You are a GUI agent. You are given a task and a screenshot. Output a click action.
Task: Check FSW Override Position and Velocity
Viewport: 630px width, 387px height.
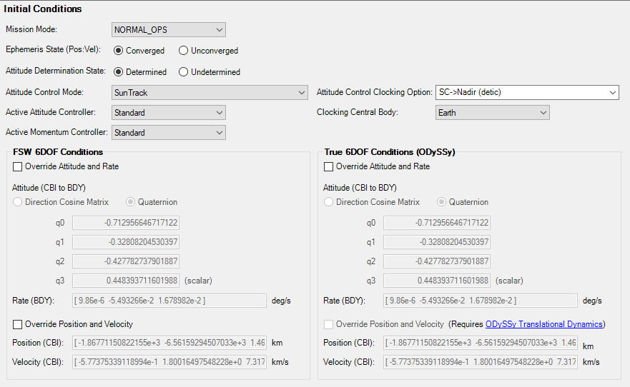click(x=18, y=324)
